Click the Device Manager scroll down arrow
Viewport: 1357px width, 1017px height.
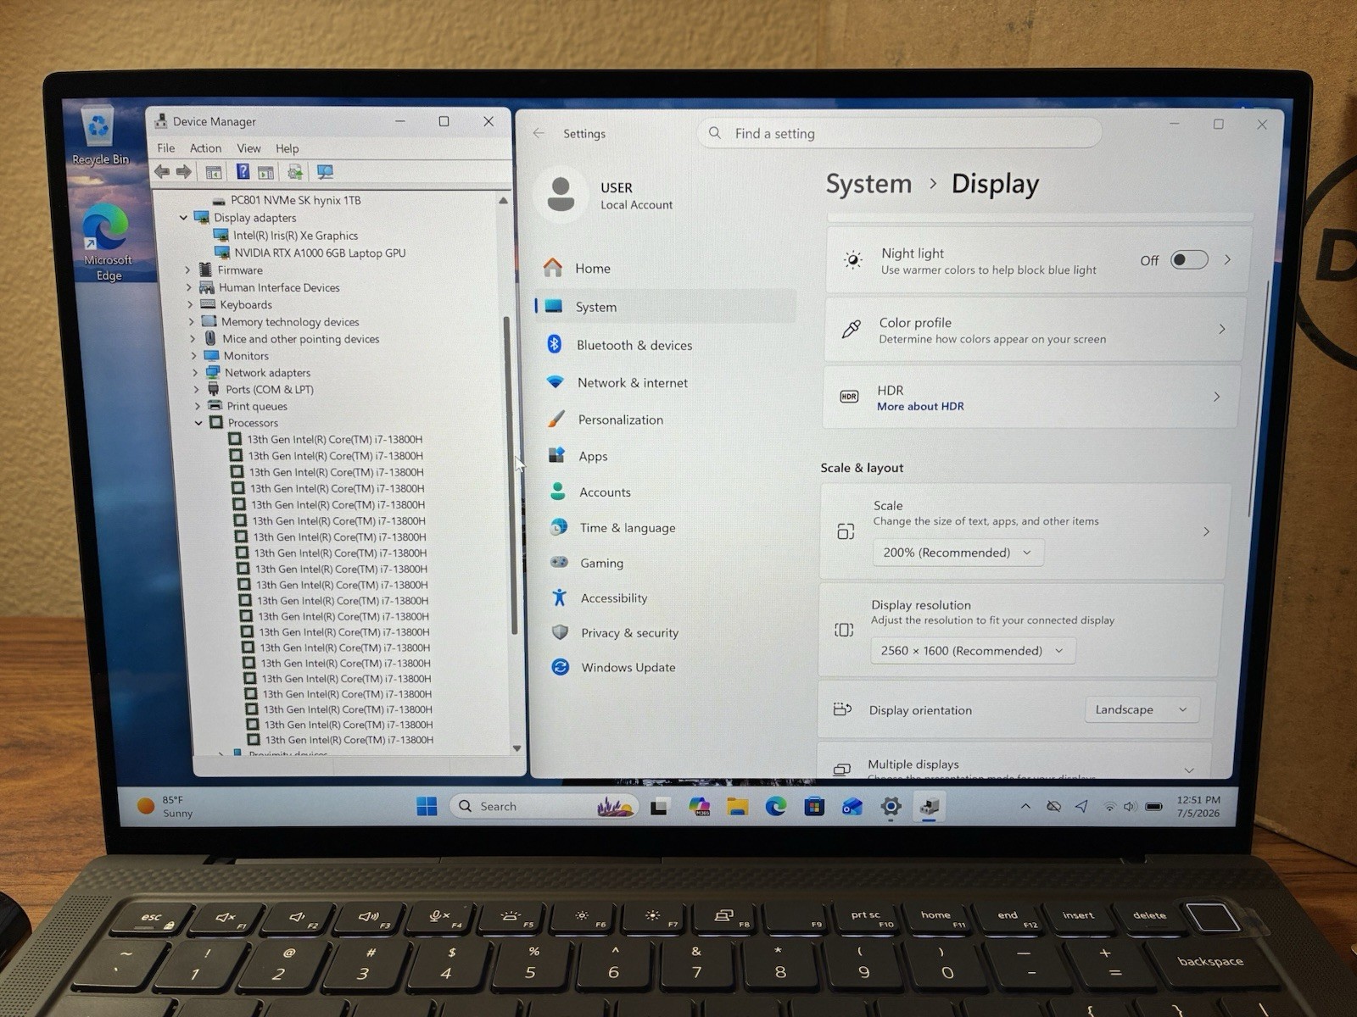[517, 748]
